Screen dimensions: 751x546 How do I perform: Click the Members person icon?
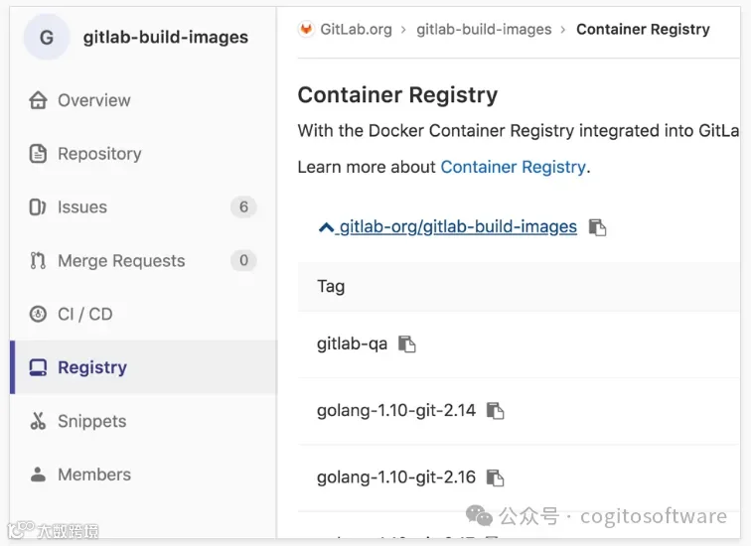coord(38,475)
